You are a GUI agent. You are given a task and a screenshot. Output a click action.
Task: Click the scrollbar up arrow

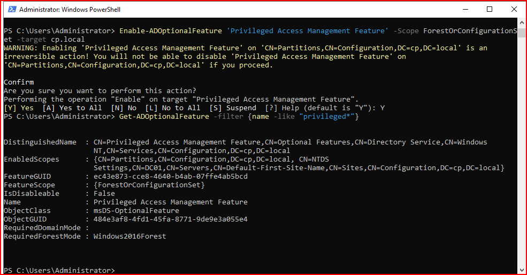tap(521, 22)
